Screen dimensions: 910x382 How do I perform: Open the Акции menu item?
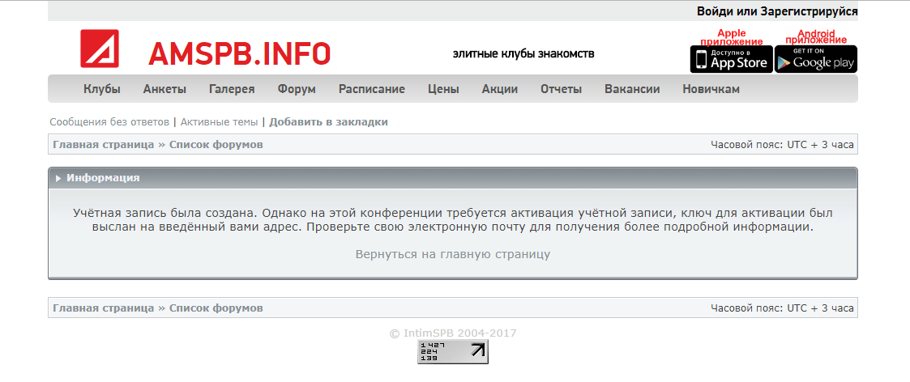(x=500, y=89)
